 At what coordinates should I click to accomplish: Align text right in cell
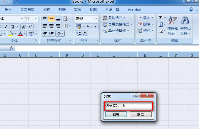click(x=58, y=26)
